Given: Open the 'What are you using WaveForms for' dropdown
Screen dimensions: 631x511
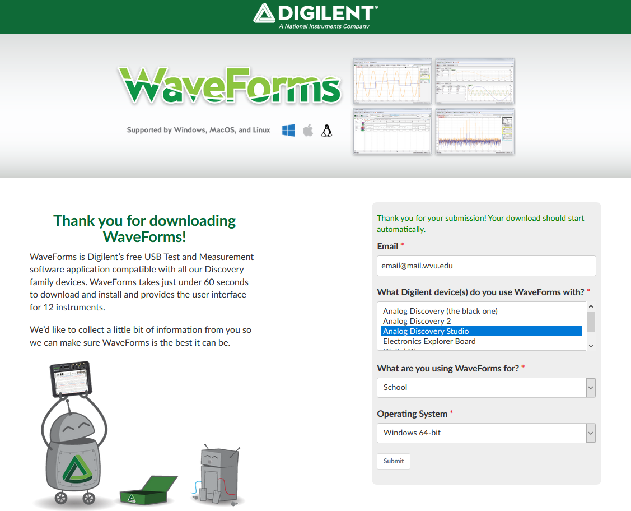Looking at the screenshot, I should [x=486, y=387].
